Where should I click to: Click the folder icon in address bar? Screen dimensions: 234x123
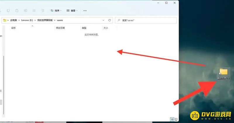point(5,20)
